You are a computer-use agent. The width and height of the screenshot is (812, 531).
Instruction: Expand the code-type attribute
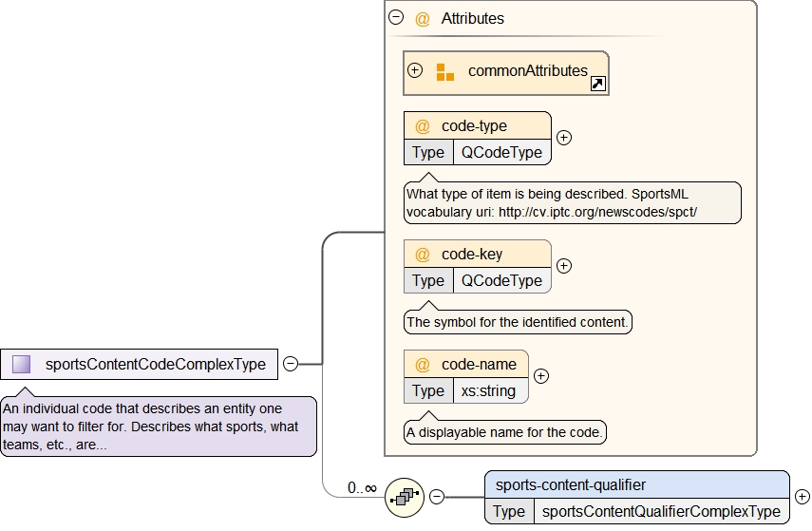click(564, 138)
